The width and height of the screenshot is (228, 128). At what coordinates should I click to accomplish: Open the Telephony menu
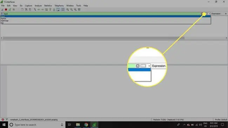59,6
